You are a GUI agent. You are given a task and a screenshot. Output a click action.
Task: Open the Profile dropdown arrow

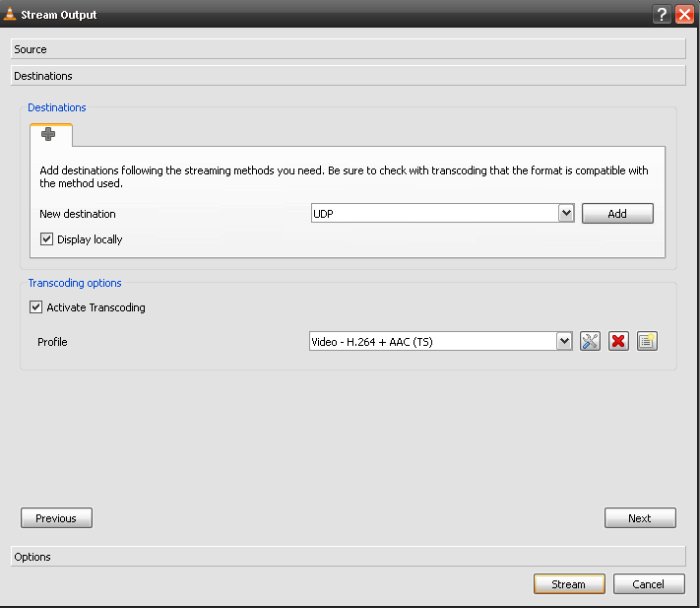point(564,341)
